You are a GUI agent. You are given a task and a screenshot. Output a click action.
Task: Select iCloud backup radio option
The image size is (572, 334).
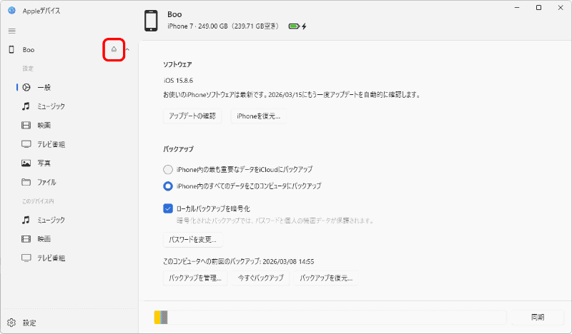pyautogui.click(x=168, y=169)
